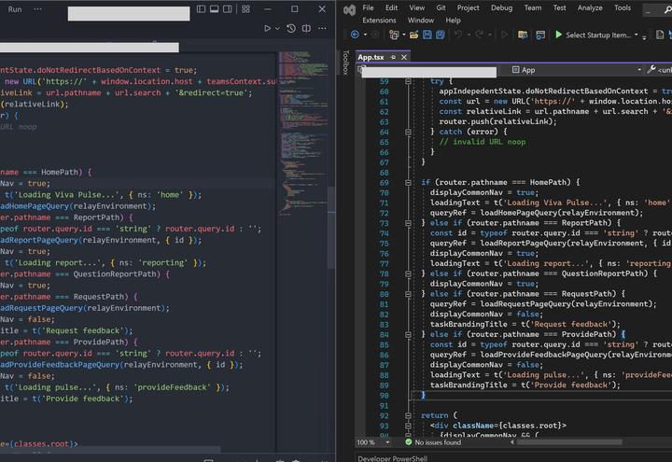The image size is (672, 462).
Task: Collapse the try block at line 59
Action: [x=408, y=82]
